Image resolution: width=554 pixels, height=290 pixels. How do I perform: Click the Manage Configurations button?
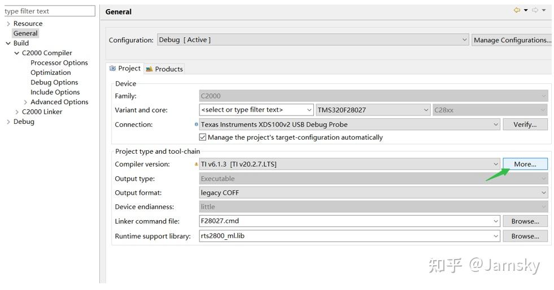512,40
